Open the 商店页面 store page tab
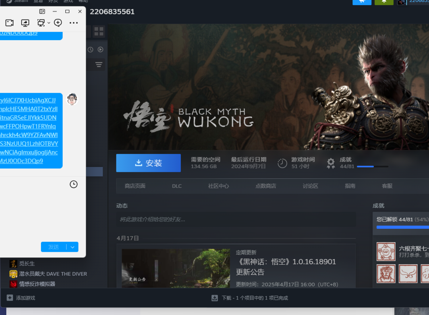The image size is (429, 315). [135, 186]
